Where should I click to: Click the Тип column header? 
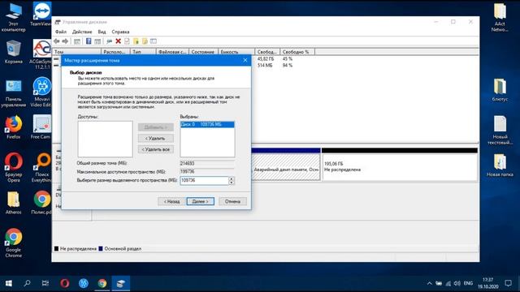143,52
